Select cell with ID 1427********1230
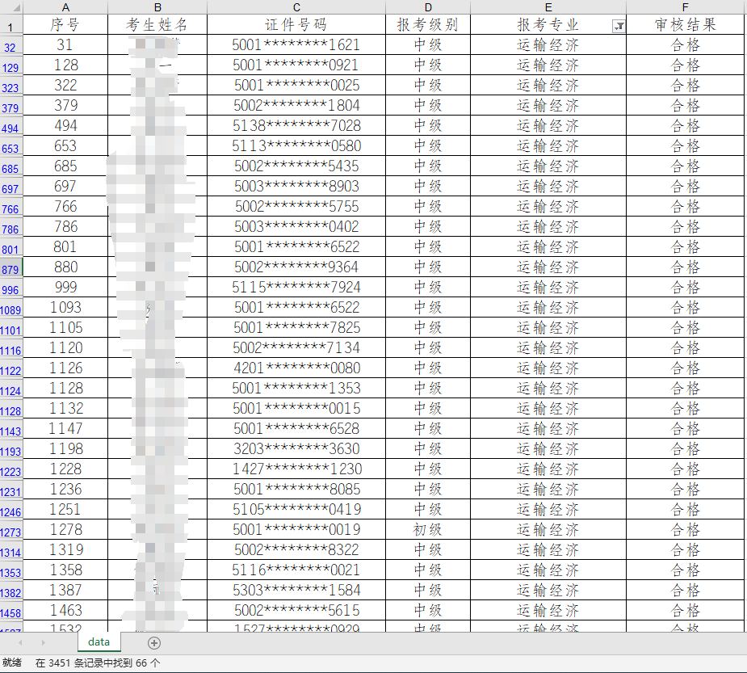This screenshot has width=747, height=673. click(296, 469)
